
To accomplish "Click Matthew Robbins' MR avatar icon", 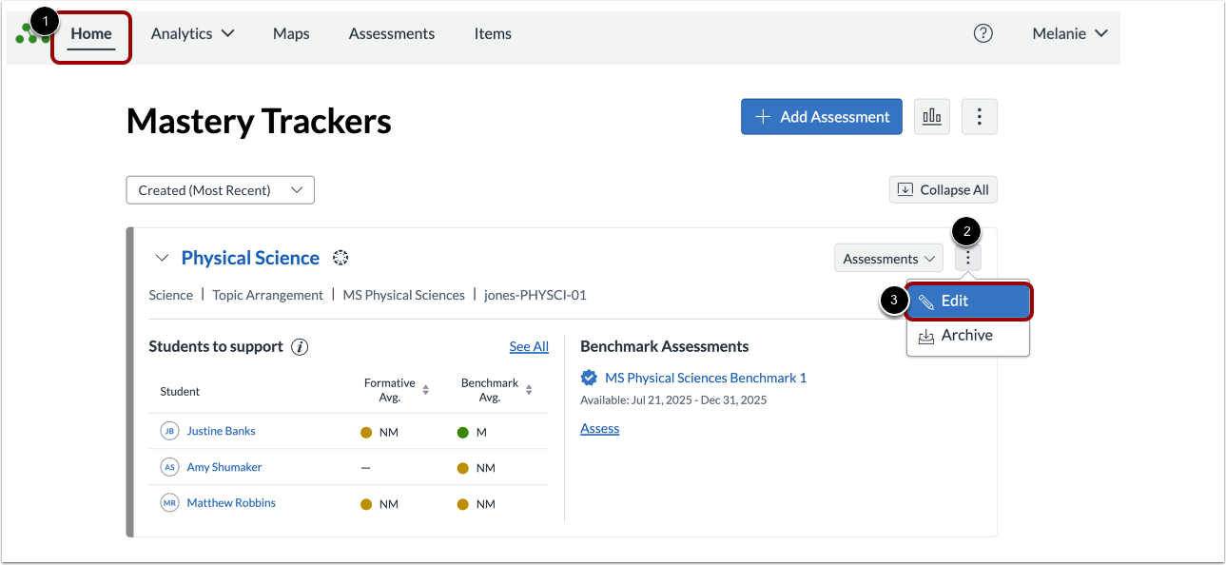I will pos(169,502).
